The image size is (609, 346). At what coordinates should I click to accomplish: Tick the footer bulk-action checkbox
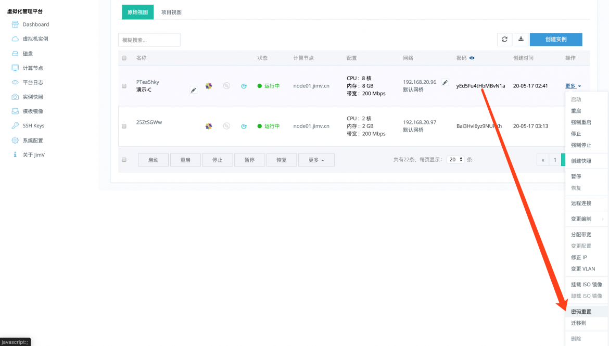124,160
